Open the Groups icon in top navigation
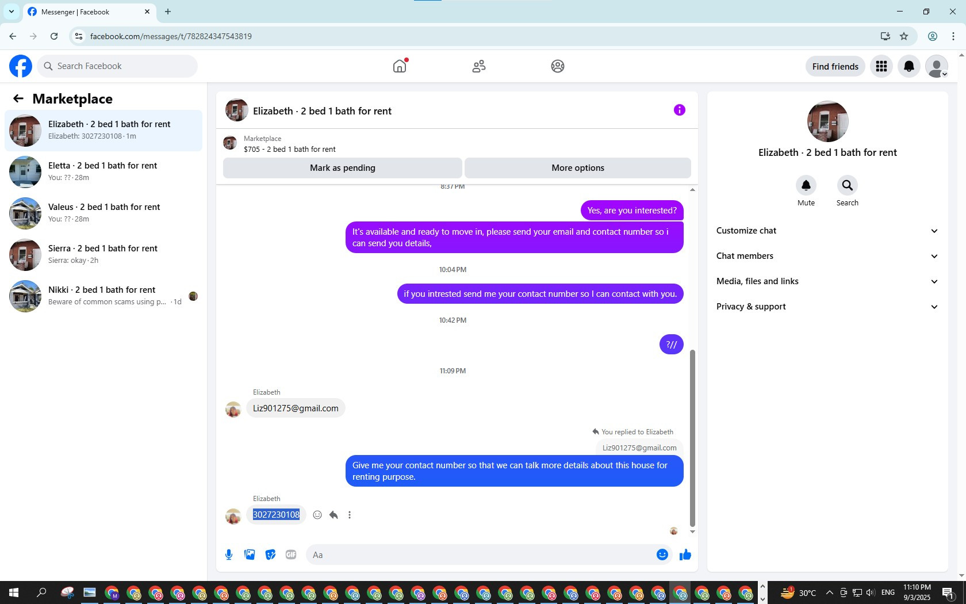Image resolution: width=966 pixels, height=604 pixels. coord(558,66)
